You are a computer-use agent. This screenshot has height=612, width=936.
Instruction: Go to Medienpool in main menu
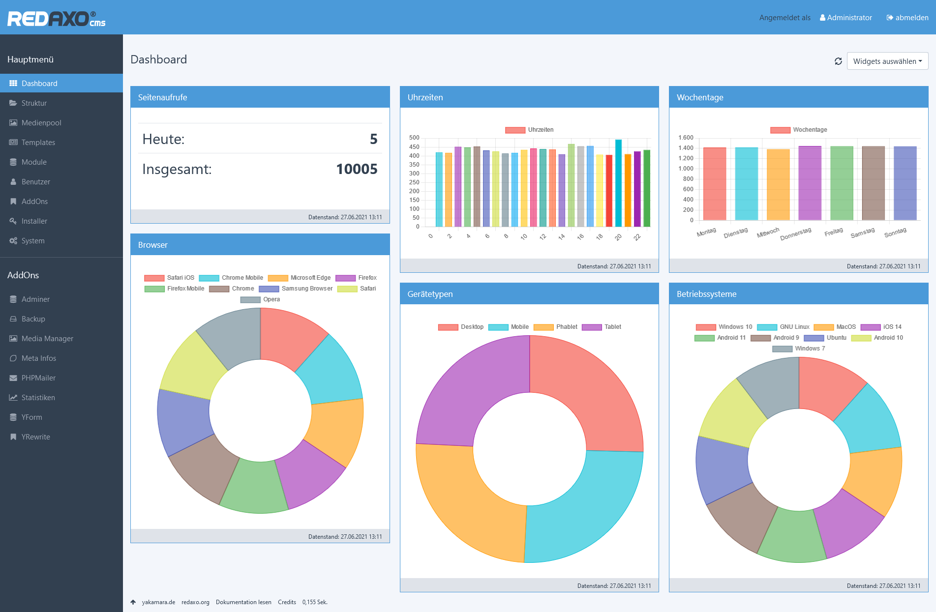tap(61, 123)
